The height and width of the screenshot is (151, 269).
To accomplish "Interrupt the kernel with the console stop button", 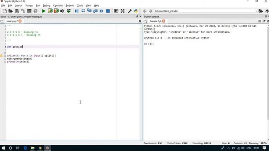I will (x=260, y=21).
